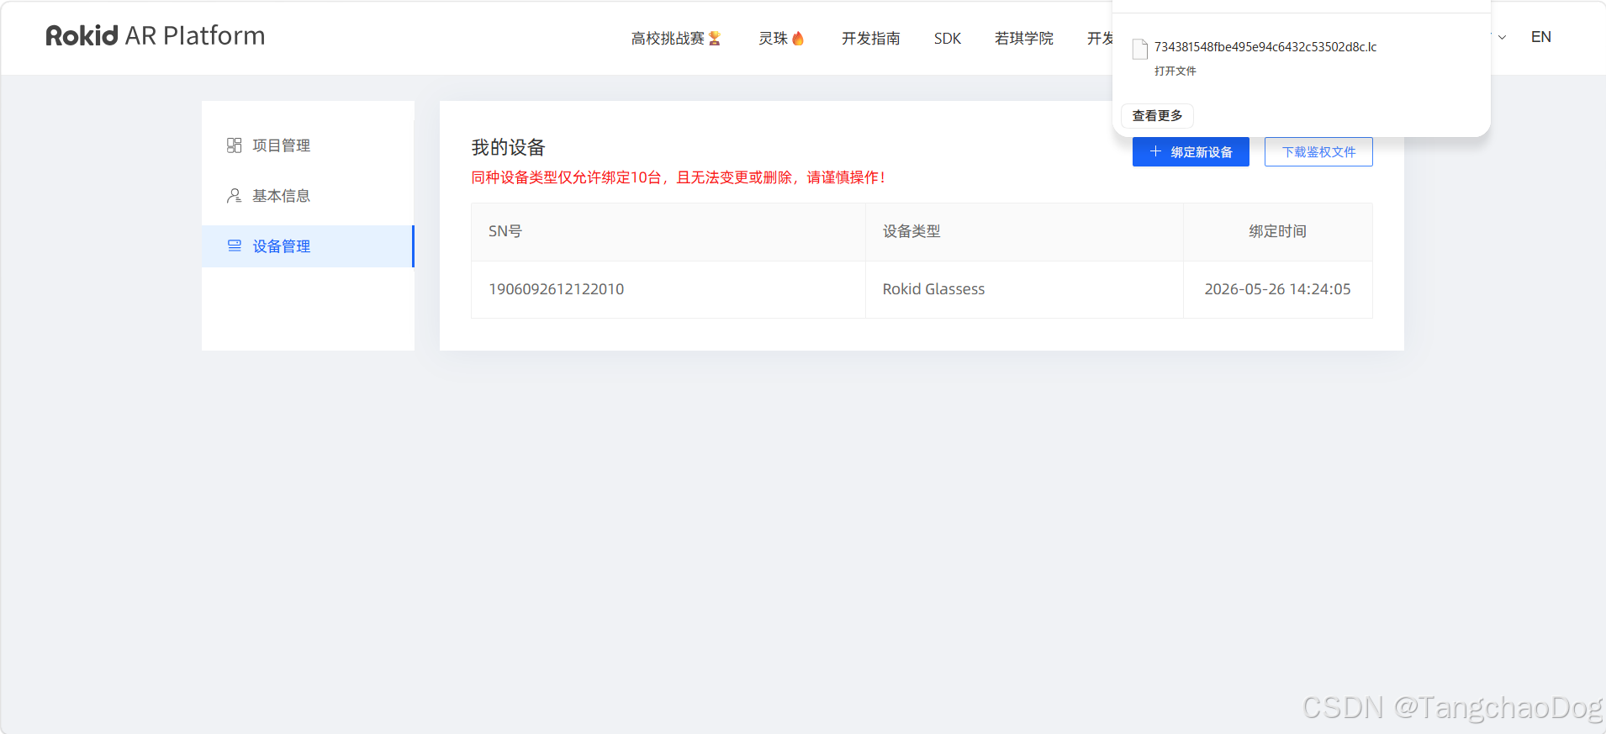Screen dimensions: 1606x734
Task: Click the 绑定时间 column header
Action: [x=1277, y=231]
